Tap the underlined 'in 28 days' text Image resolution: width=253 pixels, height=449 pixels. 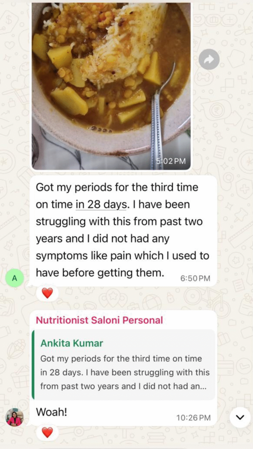coord(101,205)
